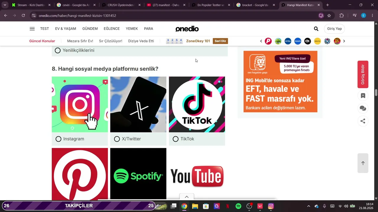Open the blue snowflake-star brand channel icon

pyautogui.click(x=327, y=41)
